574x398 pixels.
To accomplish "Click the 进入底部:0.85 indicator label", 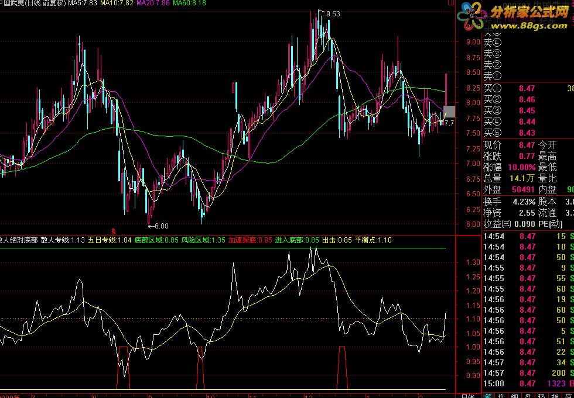I will click(x=298, y=240).
